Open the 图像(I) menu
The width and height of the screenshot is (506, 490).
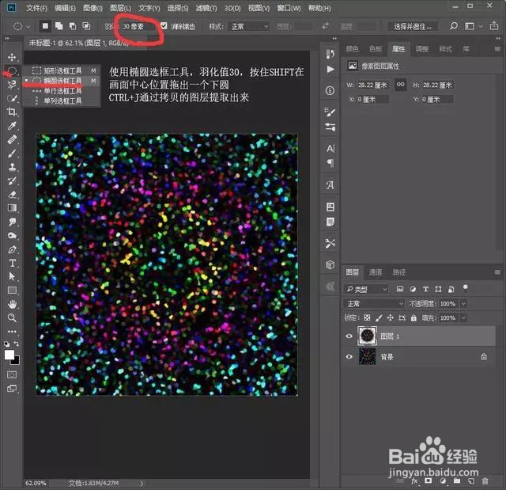[93, 8]
